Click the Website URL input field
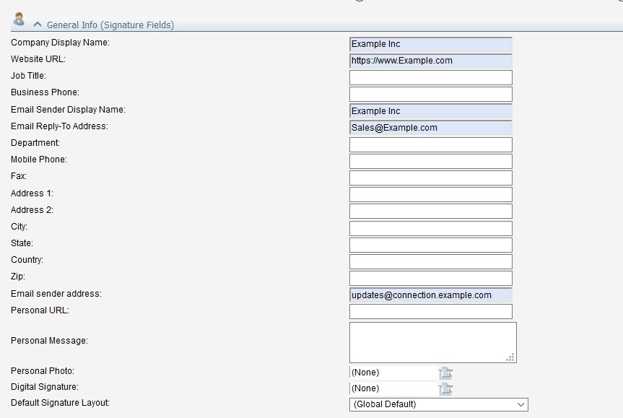 [431, 61]
